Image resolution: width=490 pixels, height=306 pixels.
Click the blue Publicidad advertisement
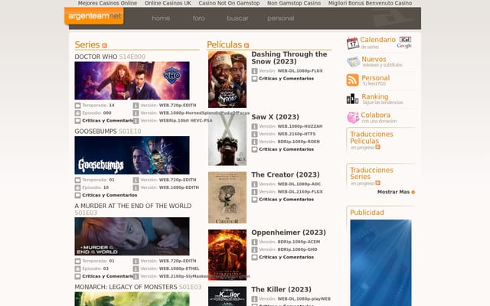(x=381, y=262)
